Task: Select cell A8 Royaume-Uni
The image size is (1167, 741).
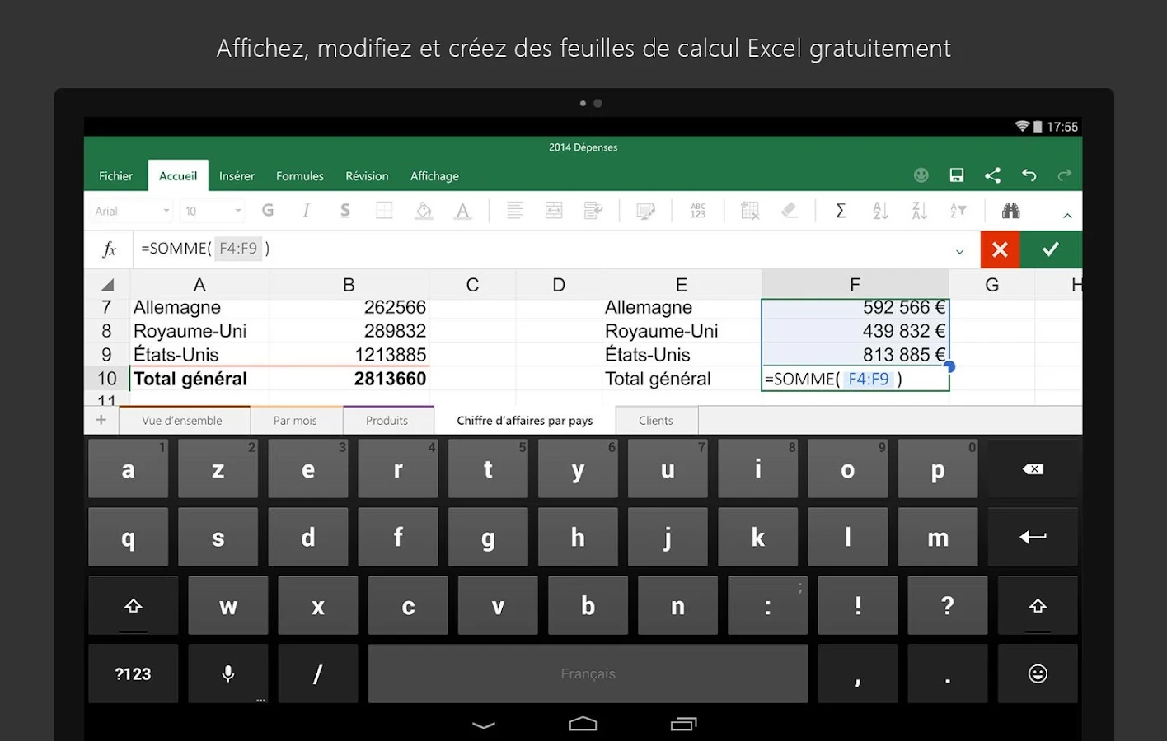Action: [x=199, y=331]
